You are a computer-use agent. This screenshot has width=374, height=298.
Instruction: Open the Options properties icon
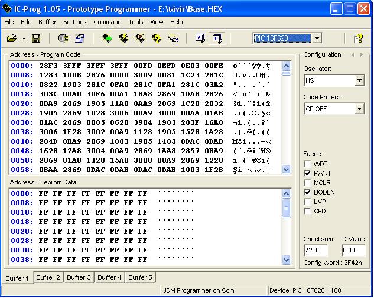click(x=80, y=38)
